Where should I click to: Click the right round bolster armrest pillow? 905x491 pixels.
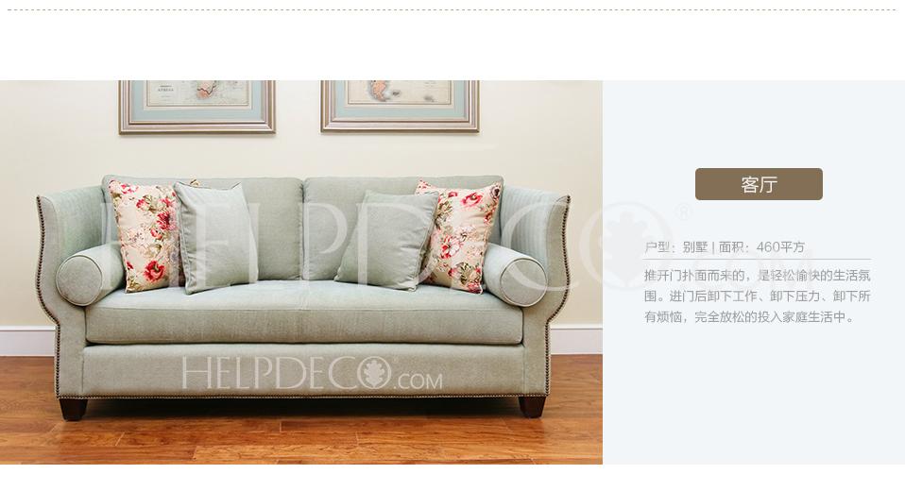click(515, 275)
